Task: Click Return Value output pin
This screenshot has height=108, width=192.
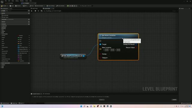Action: coord(136,47)
